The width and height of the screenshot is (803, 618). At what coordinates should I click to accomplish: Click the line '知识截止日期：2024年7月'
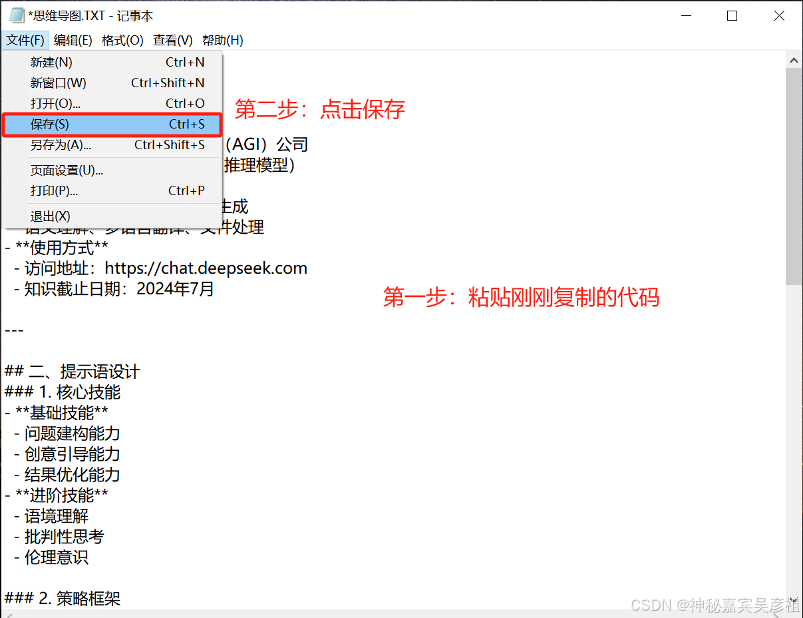[x=114, y=289]
